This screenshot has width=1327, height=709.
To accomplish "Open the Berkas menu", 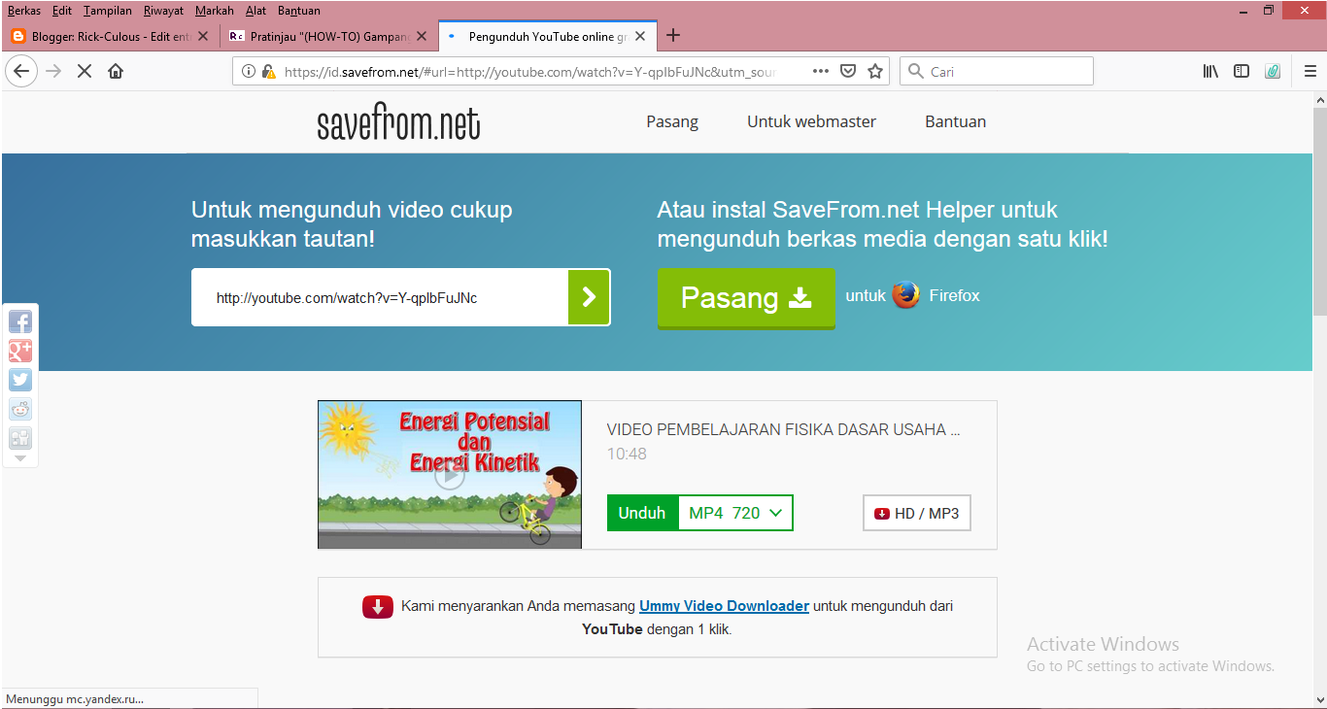I will (x=24, y=11).
